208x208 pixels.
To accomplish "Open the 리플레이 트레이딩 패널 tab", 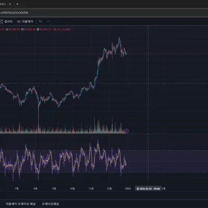I will click(x=20, y=204).
